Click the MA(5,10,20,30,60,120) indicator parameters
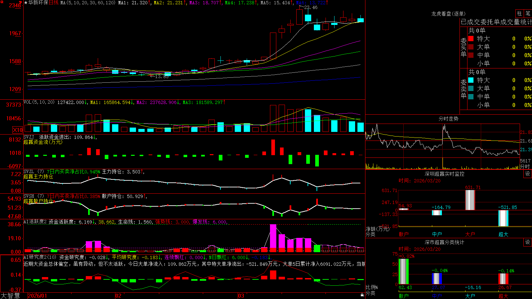The width and height of the screenshot is (532, 299). [88, 3]
